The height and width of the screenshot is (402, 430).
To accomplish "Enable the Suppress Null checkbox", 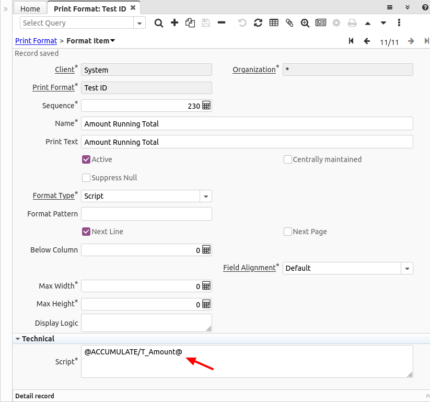I will click(86, 178).
